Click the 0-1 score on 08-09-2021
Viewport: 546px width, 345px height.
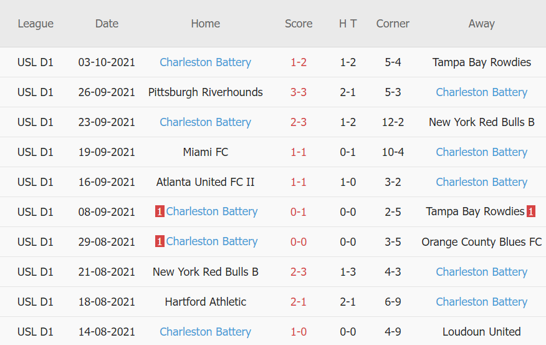[299, 212]
